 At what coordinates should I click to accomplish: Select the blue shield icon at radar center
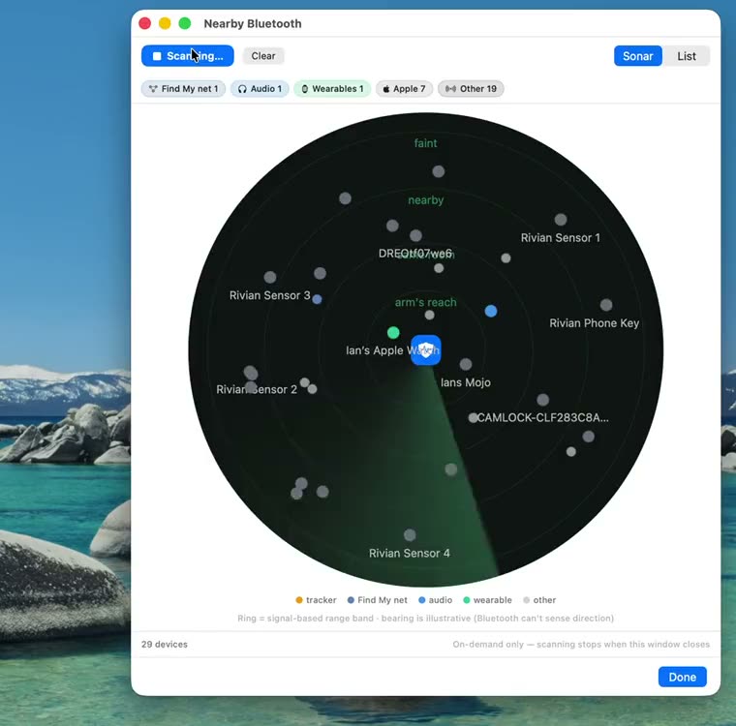click(x=426, y=350)
